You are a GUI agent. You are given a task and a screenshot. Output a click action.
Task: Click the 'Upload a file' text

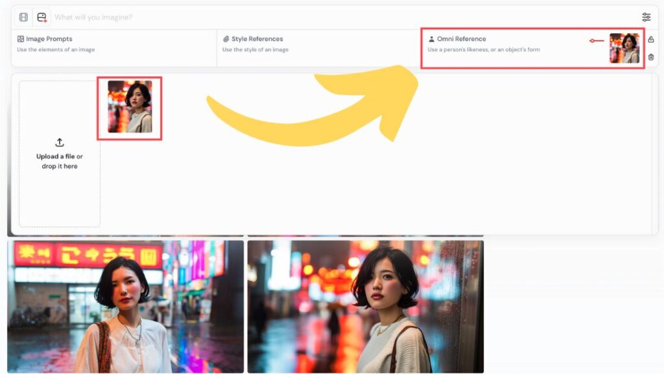point(56,156)
